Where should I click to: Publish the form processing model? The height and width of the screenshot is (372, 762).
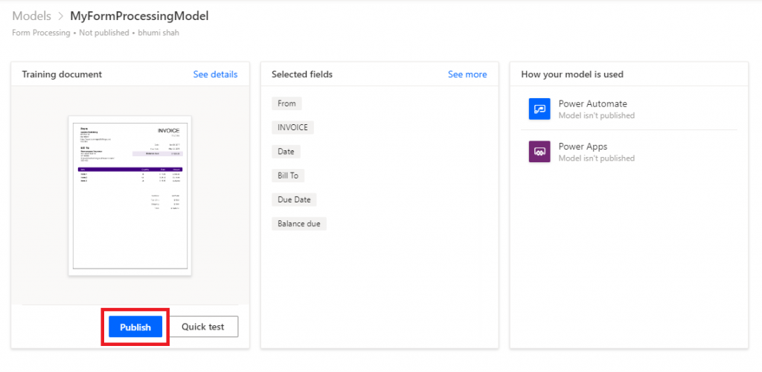135,327
